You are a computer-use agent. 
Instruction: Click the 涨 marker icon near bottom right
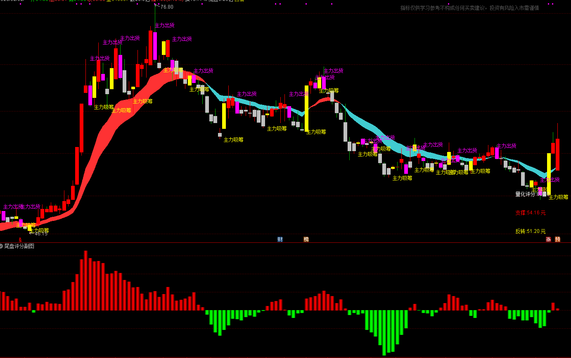point(548,239)
